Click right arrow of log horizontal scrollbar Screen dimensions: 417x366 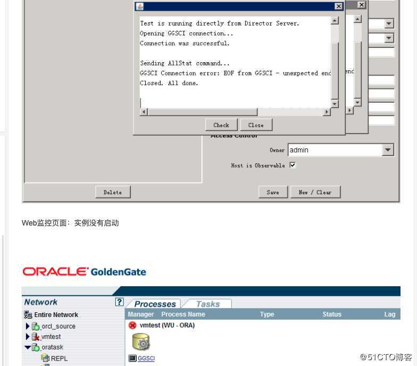coord(327,112)
